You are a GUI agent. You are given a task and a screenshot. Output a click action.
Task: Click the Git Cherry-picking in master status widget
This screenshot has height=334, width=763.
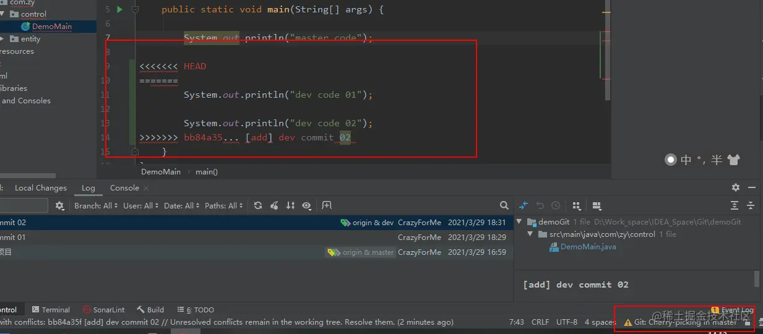click(679, 322)
